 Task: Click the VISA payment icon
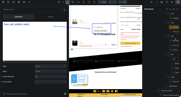95,91
